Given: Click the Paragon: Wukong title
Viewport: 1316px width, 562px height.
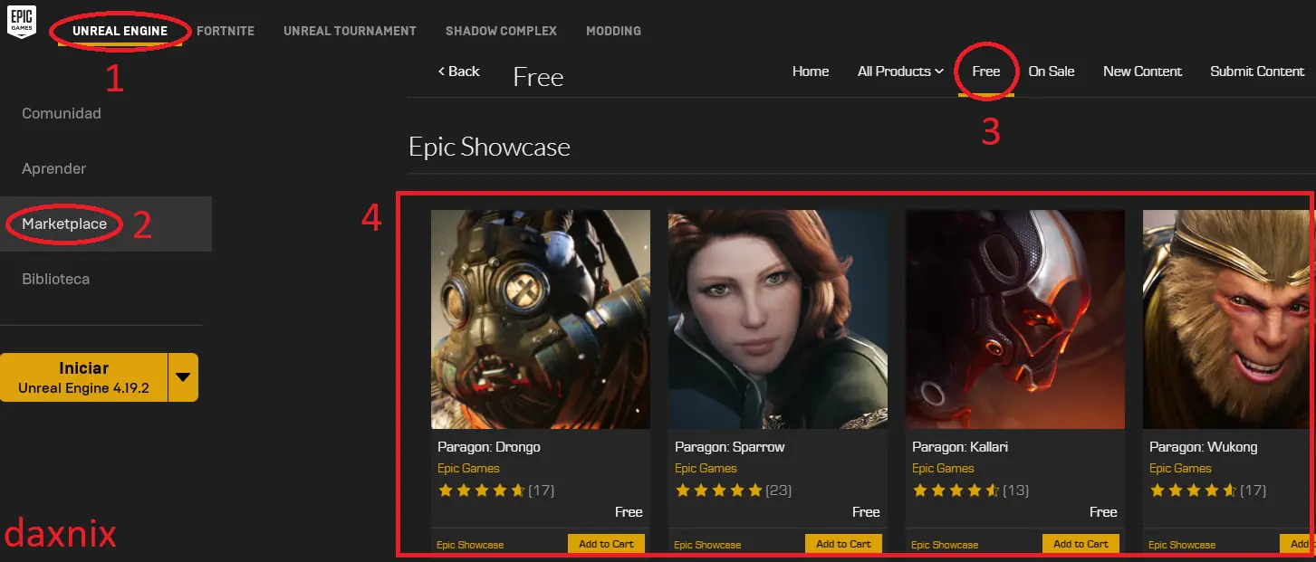Looking at the screenshot, I should point(1203,447).
